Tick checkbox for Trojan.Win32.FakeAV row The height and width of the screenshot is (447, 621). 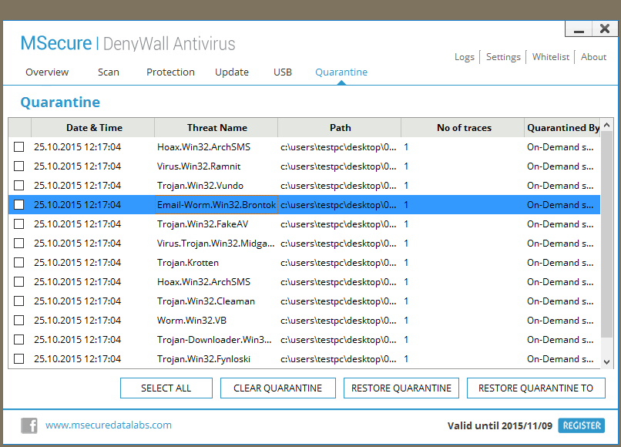coord(19,224)
